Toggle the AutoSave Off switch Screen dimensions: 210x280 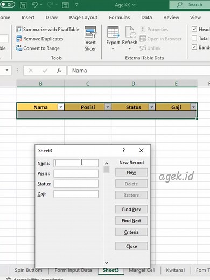[x=8, y=5]
